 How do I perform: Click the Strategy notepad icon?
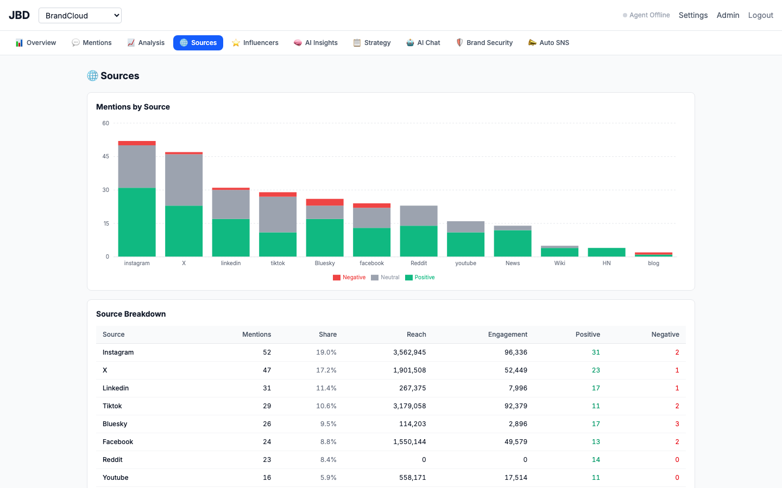357,43
